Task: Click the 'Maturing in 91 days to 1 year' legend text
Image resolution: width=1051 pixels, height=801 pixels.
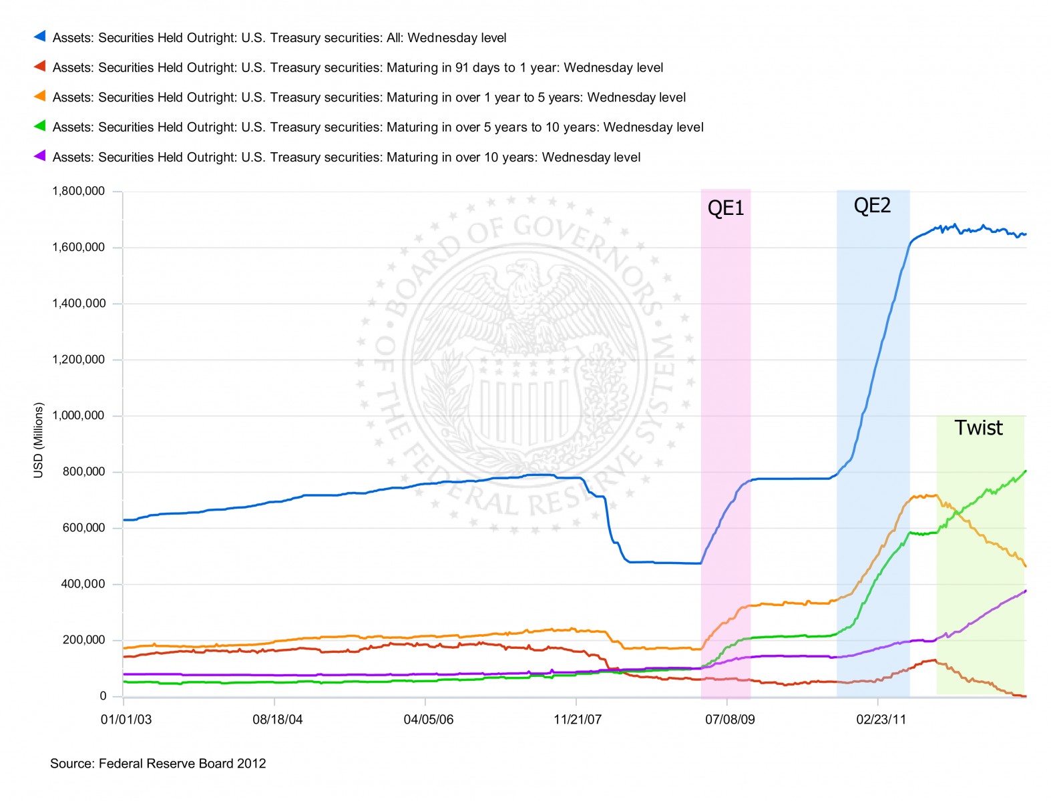Action: pyautogui.click(x=357, y=67)
